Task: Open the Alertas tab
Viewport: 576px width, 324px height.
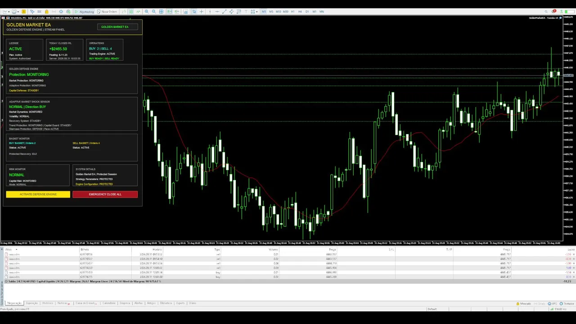Action: pos(138,303)
